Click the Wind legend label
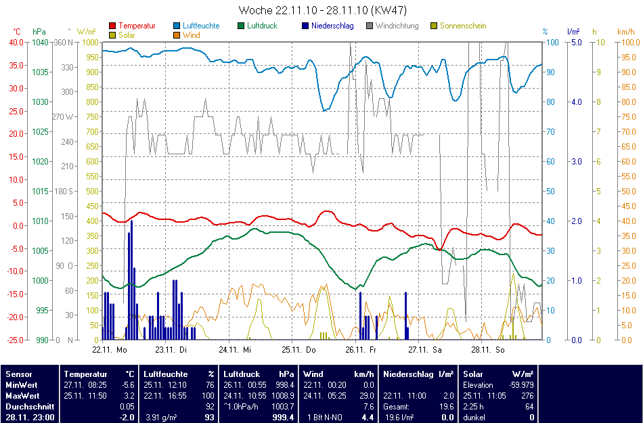Viewport: 643px width, 423px height. (x=192, y=35)
